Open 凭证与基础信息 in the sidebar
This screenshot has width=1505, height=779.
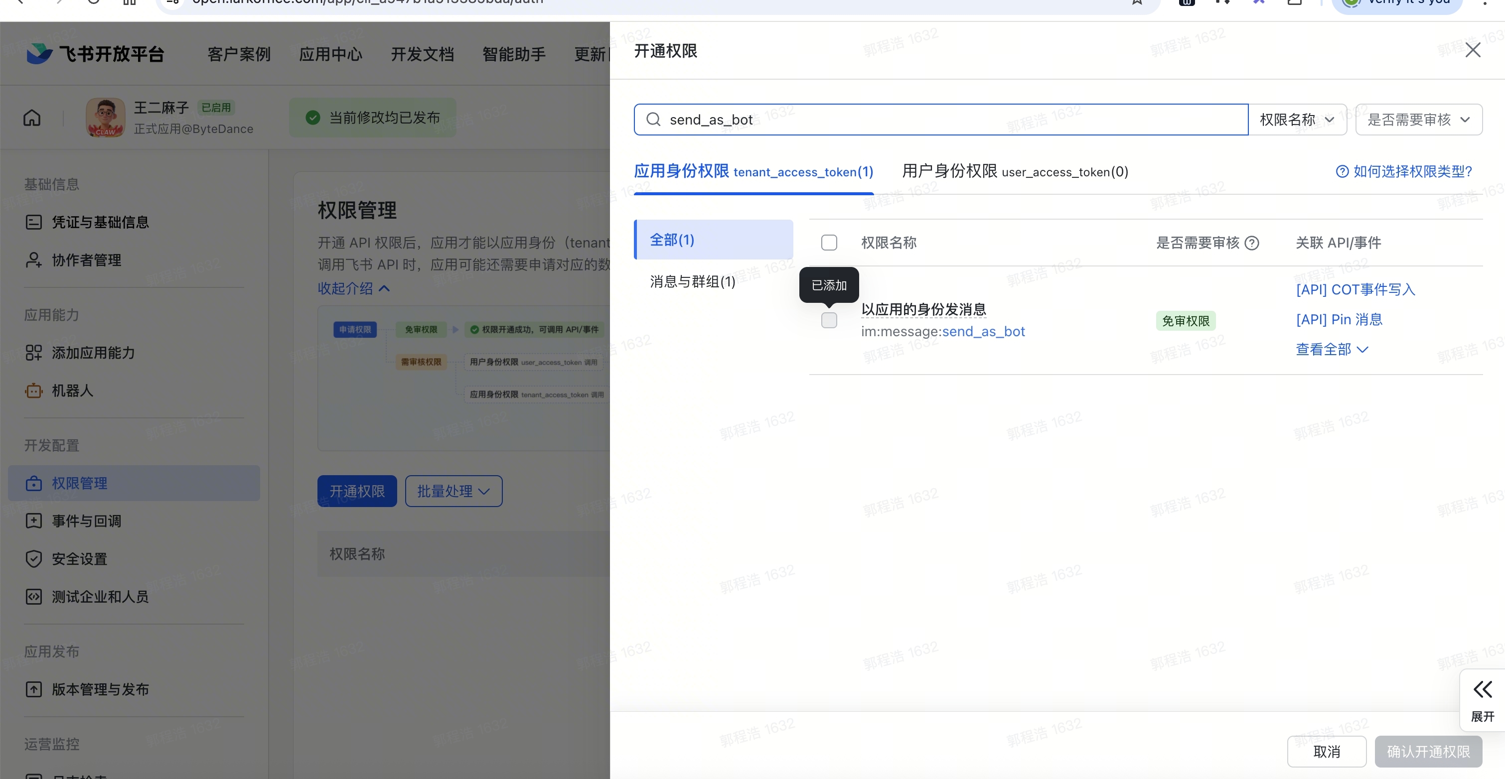pyautogui.click(x=134, y=222)
